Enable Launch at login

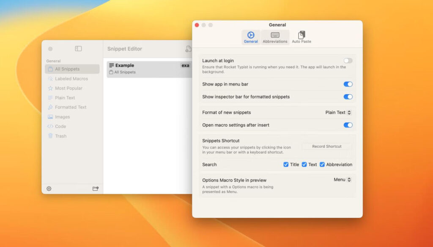pyautogui.click(x=348, y=60)
